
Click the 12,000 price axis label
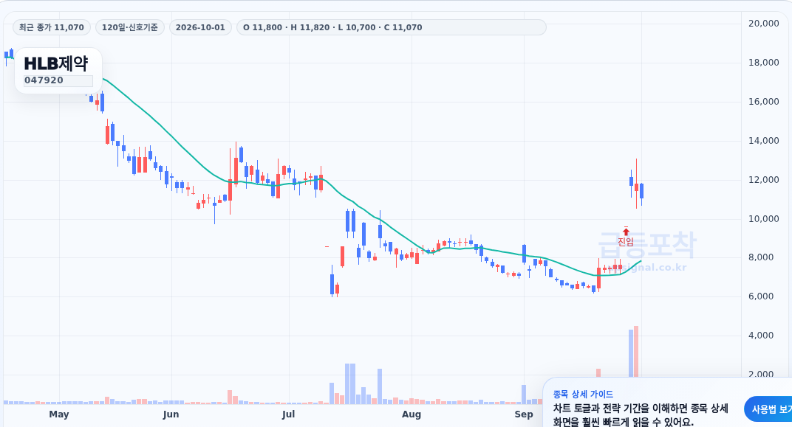tap(764, 179)
